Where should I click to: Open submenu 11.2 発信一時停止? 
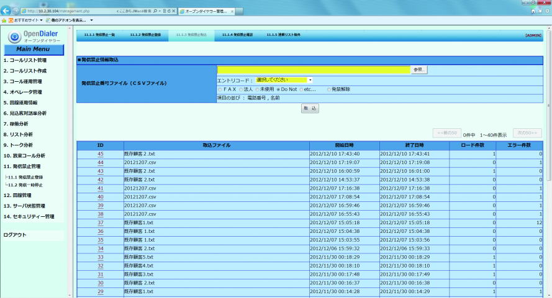click(25, 185)
